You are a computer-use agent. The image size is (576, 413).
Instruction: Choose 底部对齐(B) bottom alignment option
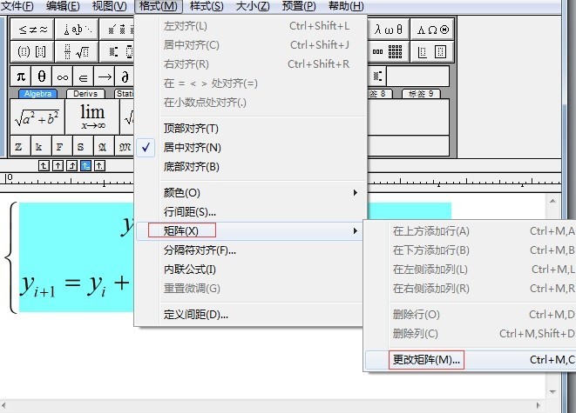click(x=192, y=167)
